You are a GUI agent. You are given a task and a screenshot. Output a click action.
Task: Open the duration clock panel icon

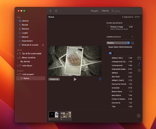(x=139, y=70)
